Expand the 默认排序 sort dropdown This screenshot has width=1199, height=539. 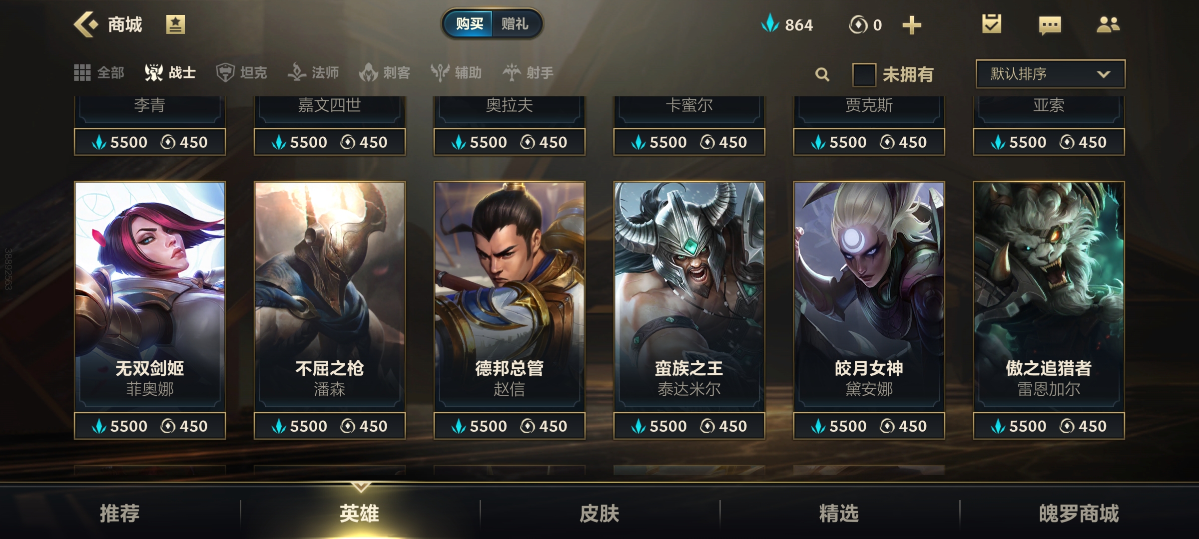pos(1051,74)
